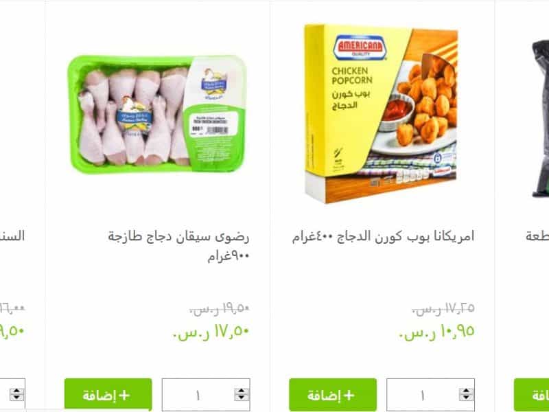Decrease quantity for Americana chicken popcorn
This screenshot has width=549, height=412.
466,398
